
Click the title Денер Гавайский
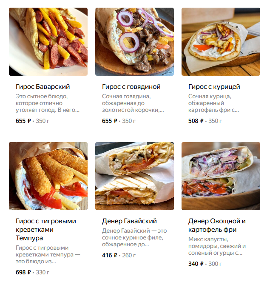[129, 221]
